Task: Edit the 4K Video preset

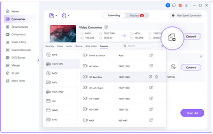Action: [x=151, y=66]
